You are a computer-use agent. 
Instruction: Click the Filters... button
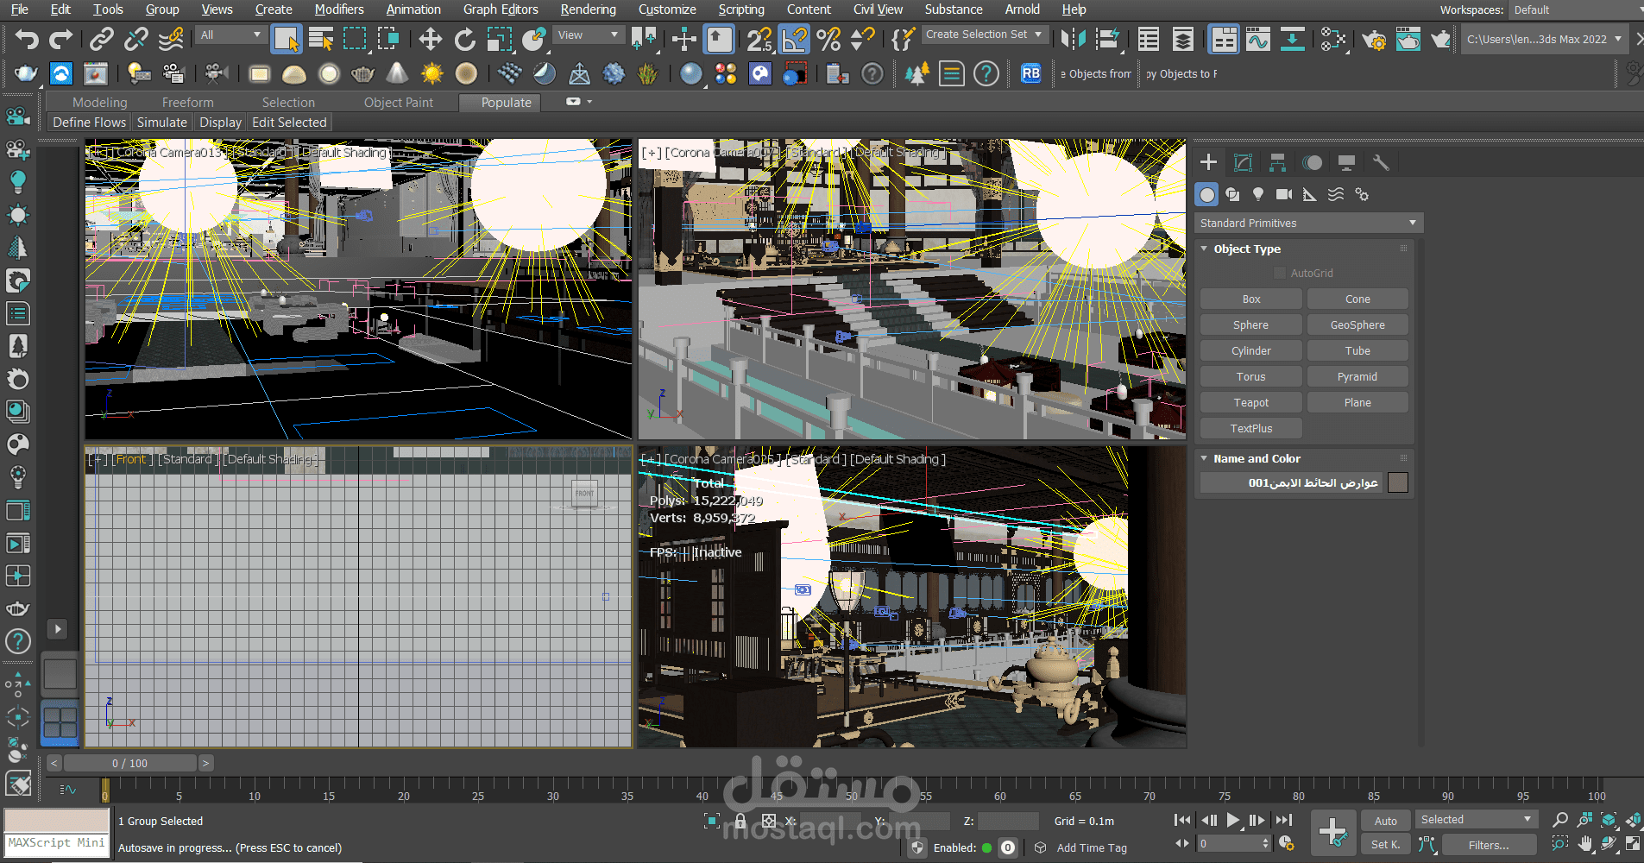coord(1488,845)
